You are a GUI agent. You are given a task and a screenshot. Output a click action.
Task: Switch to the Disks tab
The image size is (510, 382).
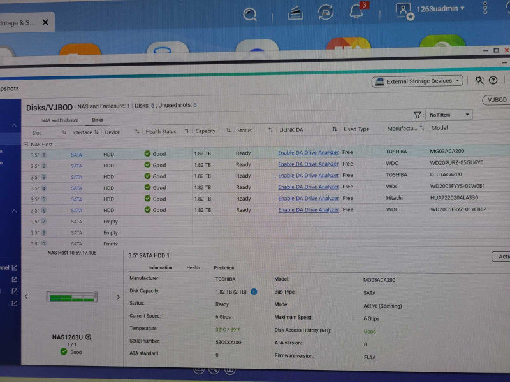(98, 120)
